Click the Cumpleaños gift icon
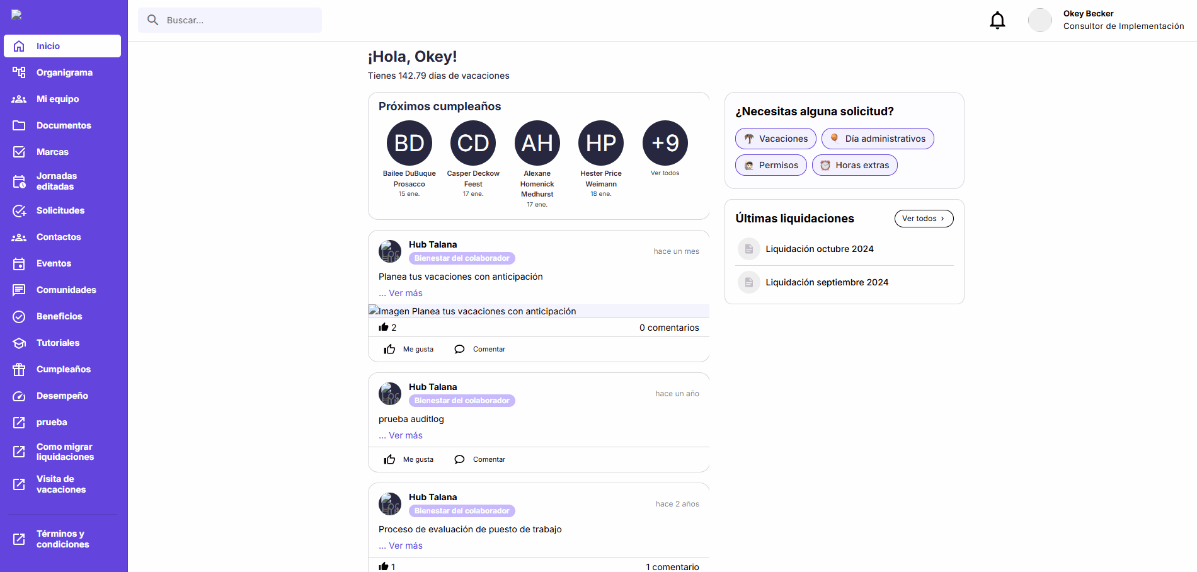 (x=19, y=369)
